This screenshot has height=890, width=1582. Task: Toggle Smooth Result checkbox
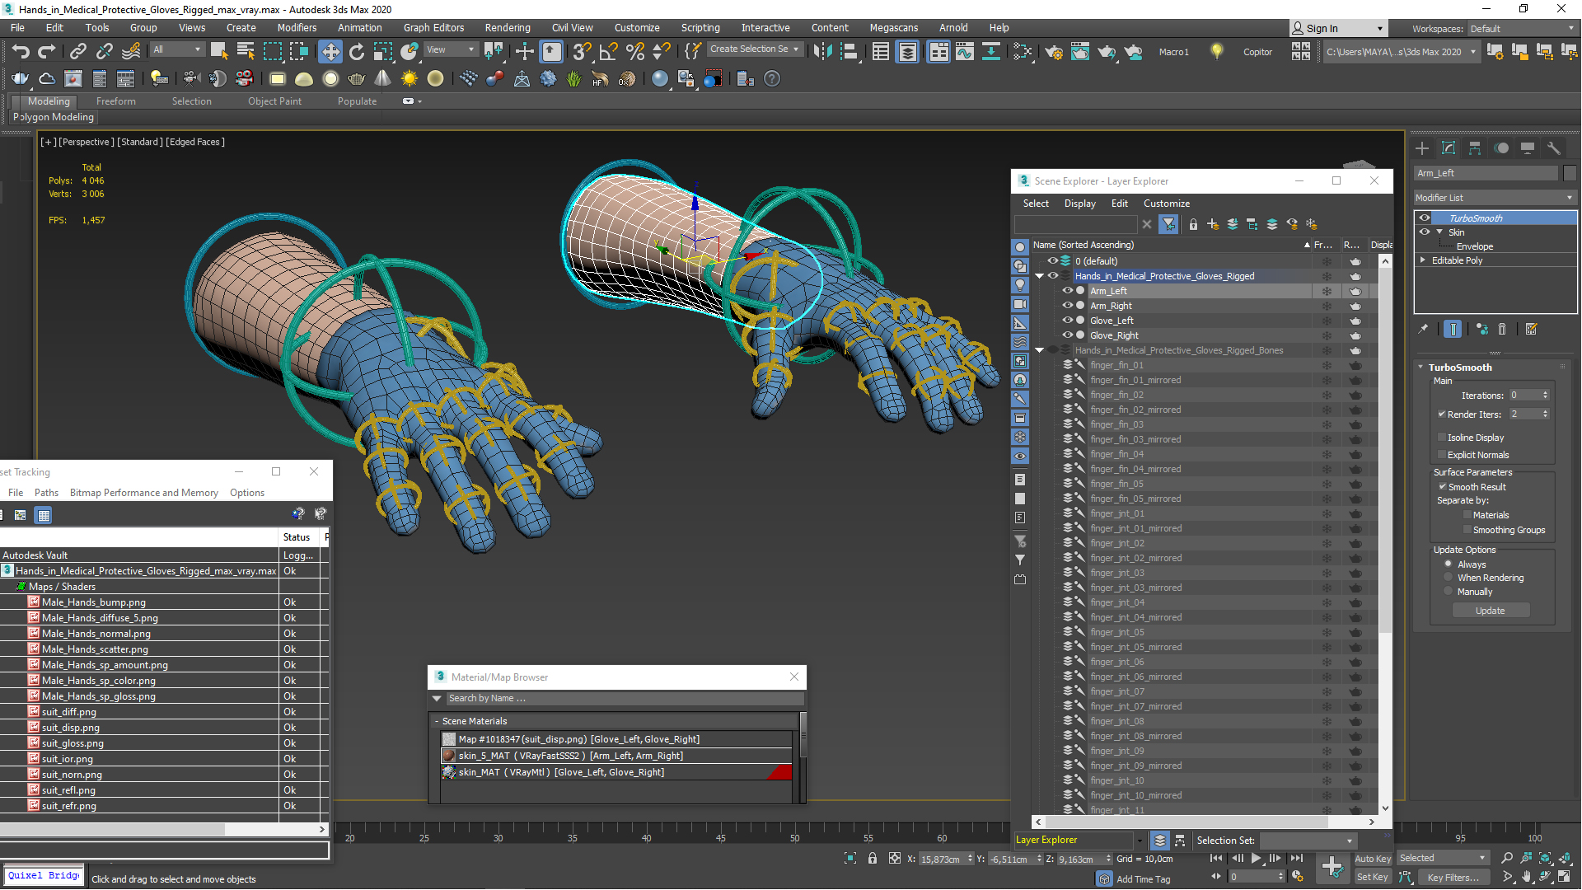point(1443,487)
